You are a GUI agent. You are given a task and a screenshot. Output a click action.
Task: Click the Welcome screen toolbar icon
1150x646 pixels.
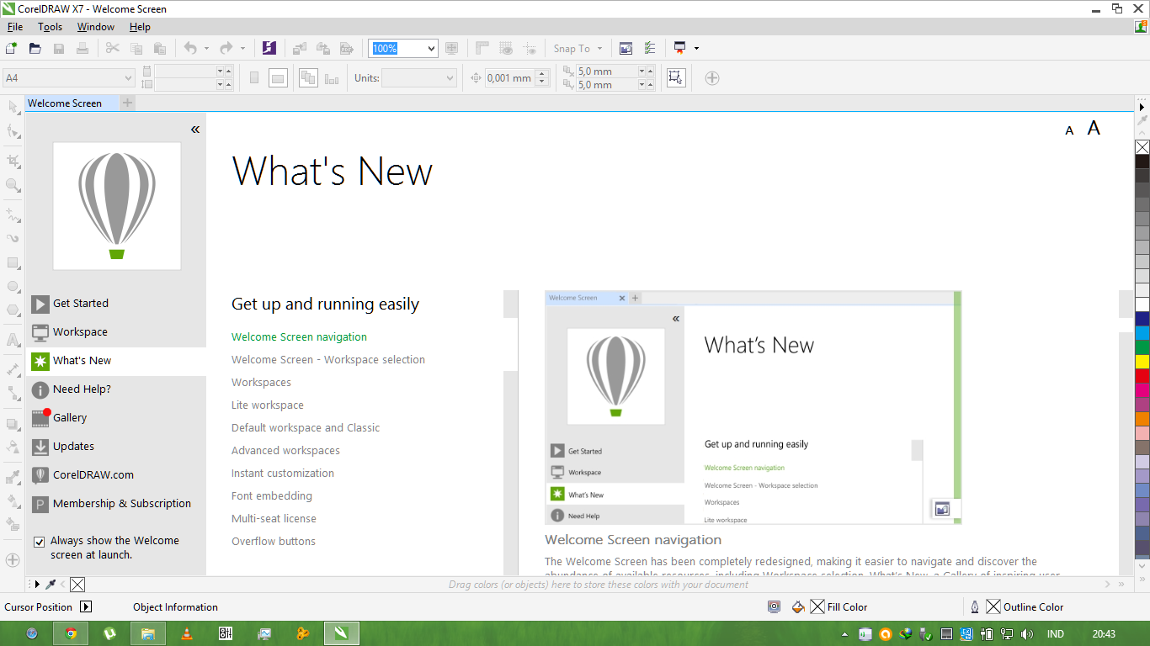click(626, 49)
